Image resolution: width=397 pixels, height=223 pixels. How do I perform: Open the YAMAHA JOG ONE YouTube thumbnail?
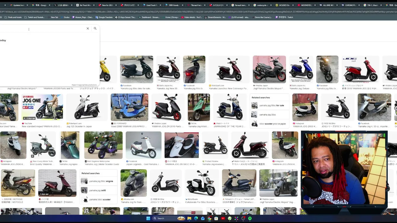(x=42, y=107)
